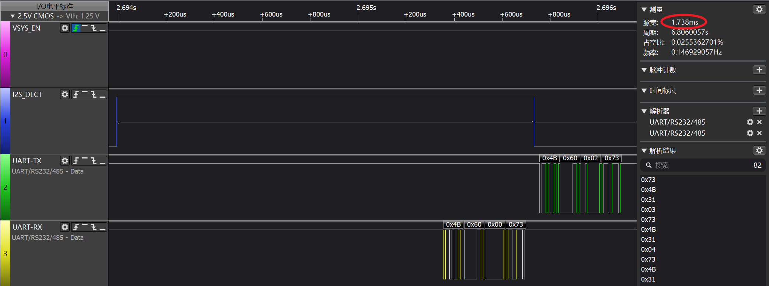Image resolution: width=769 pixels, height=286 pixels.
Task: Enable high level trigger on UART-RX
Action: 85,227
